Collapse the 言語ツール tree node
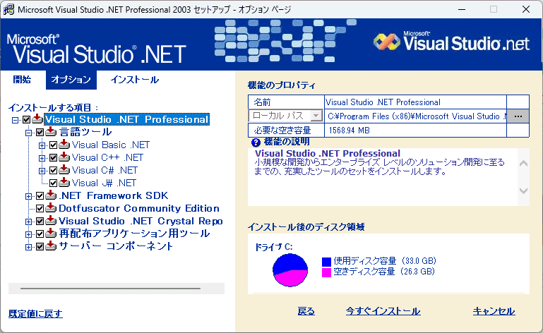Viewport: 543px width, 333px height. pyautogui.click(x=28, y=133)
